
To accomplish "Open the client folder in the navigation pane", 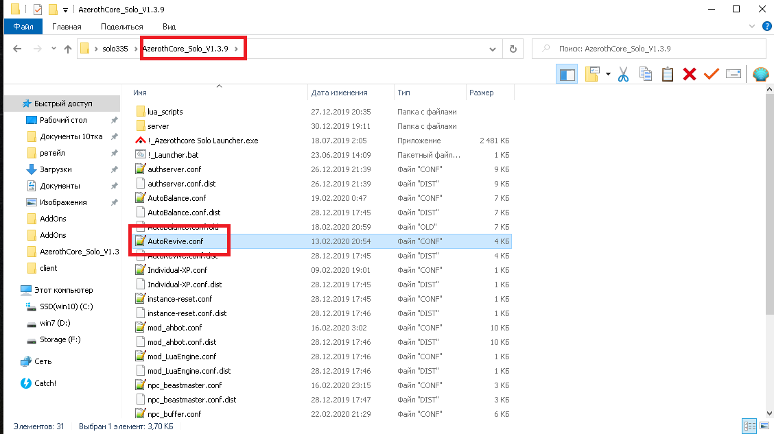I will [x=48, y=268].
